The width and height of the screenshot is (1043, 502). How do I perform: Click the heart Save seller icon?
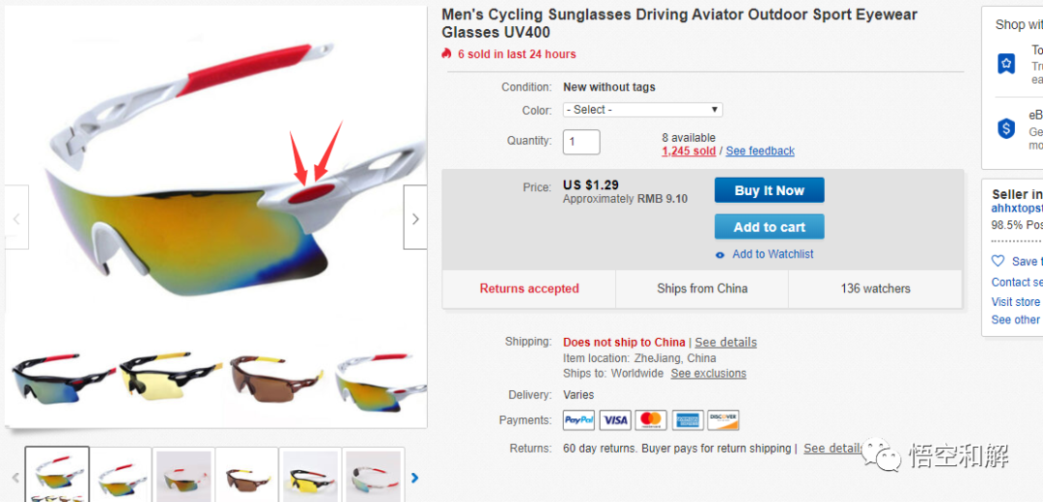tap(999, 261)
